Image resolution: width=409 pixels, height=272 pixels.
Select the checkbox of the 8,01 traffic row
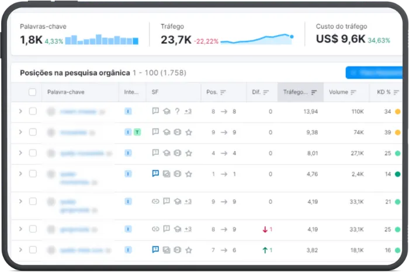[x=33, y=153]
